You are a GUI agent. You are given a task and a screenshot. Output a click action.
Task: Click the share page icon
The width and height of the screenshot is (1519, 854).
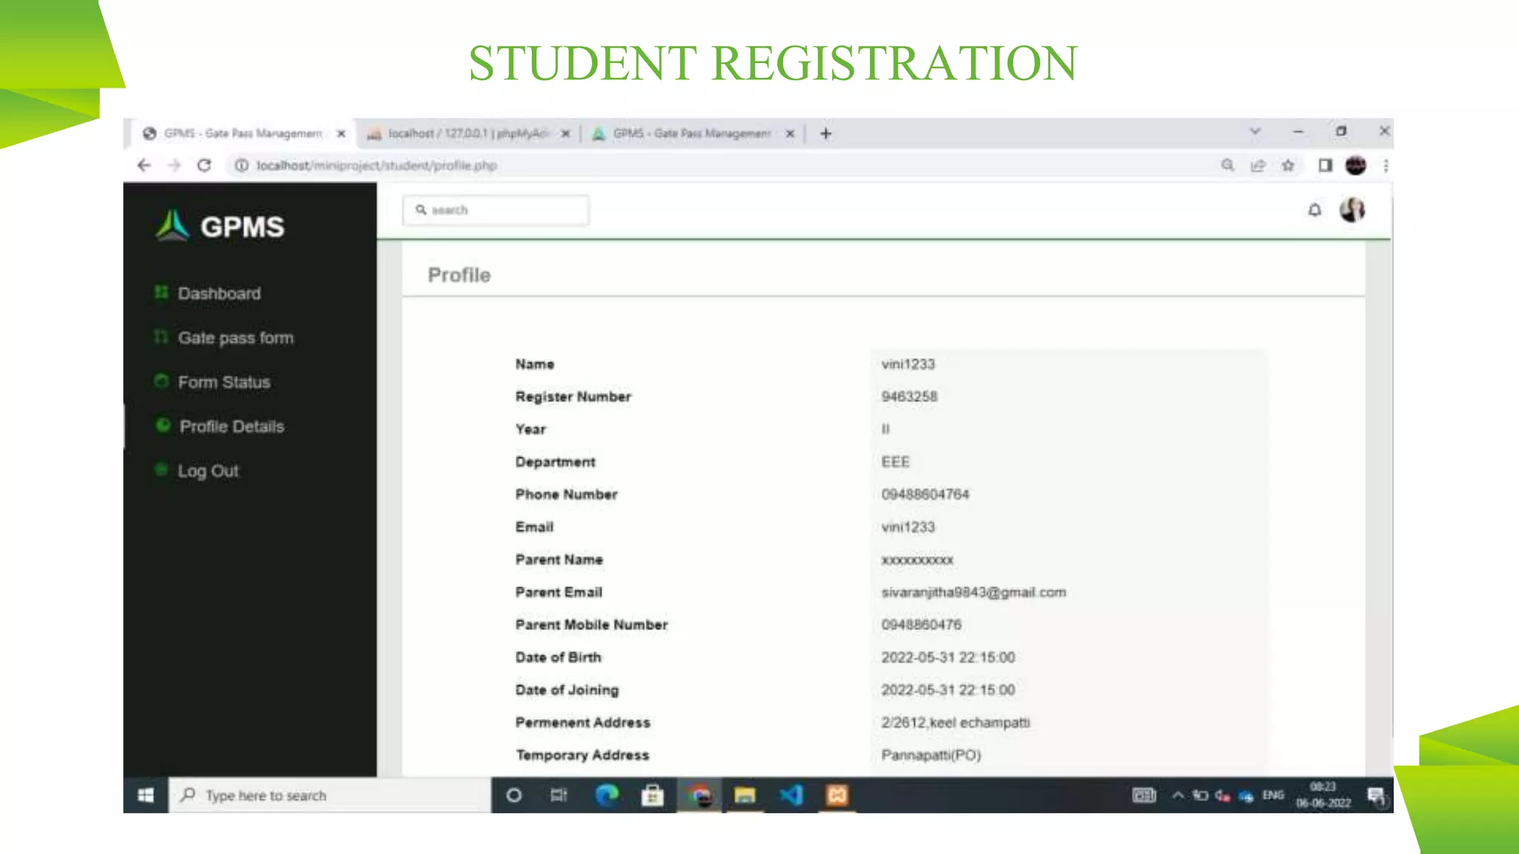tap(1258, 165)
